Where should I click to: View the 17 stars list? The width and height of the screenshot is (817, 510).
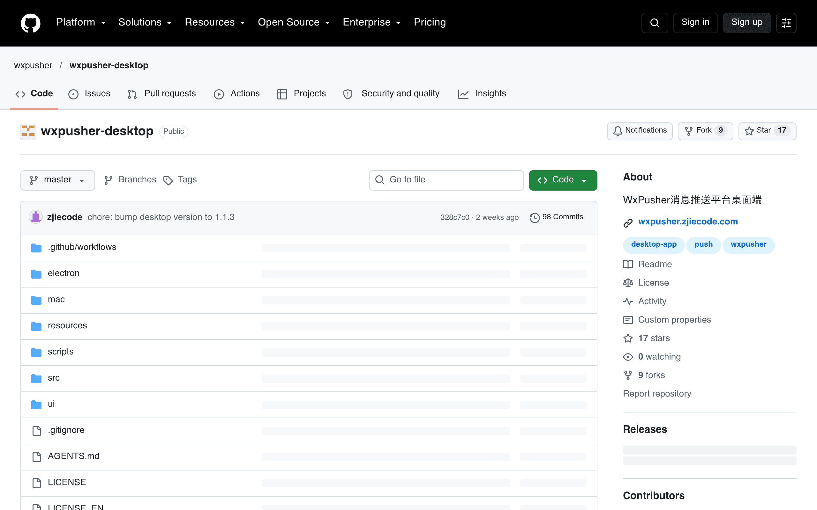(x=646, y=338)
